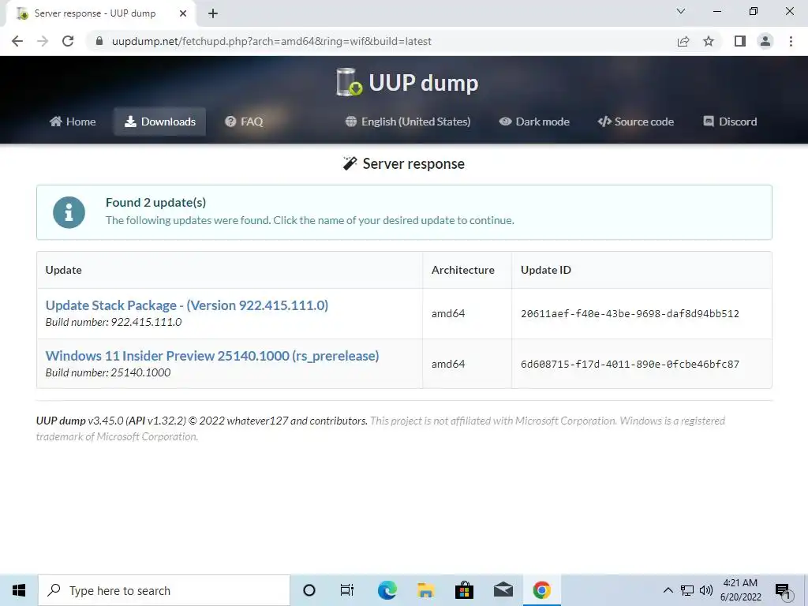Open network status tray icon

(687, 590)
